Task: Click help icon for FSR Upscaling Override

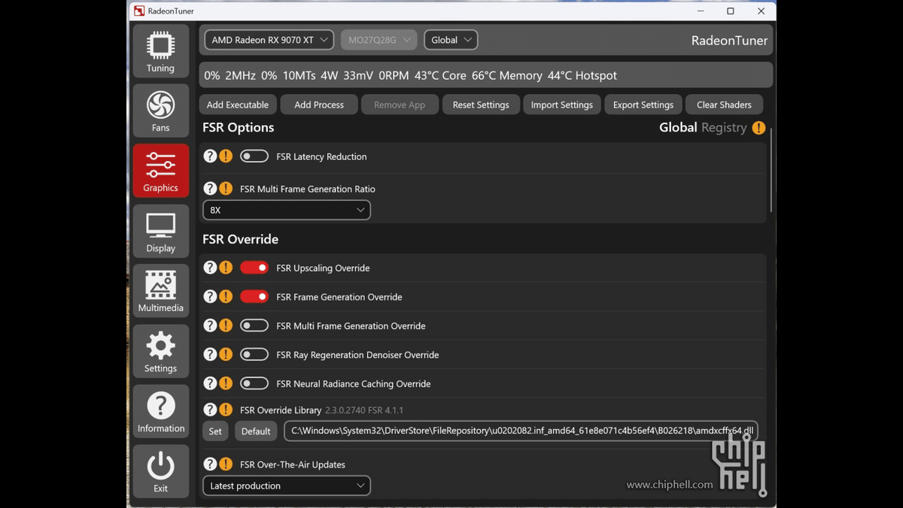Action: click(210, 267)
